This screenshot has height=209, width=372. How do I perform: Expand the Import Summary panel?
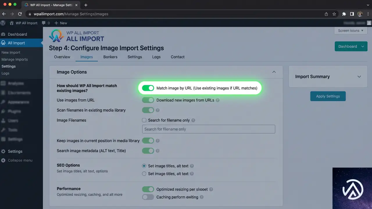point(359,77)
